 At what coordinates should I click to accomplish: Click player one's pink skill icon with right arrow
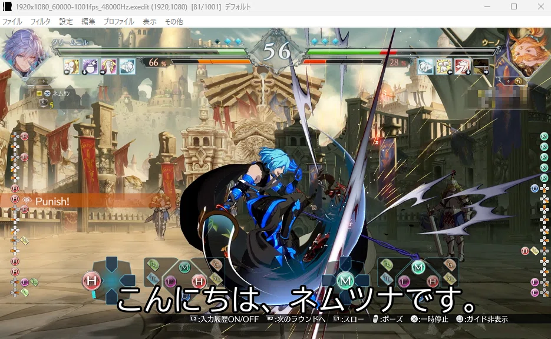109,67
